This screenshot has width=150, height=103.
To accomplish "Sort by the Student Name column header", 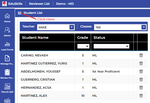I will point(35,38).
